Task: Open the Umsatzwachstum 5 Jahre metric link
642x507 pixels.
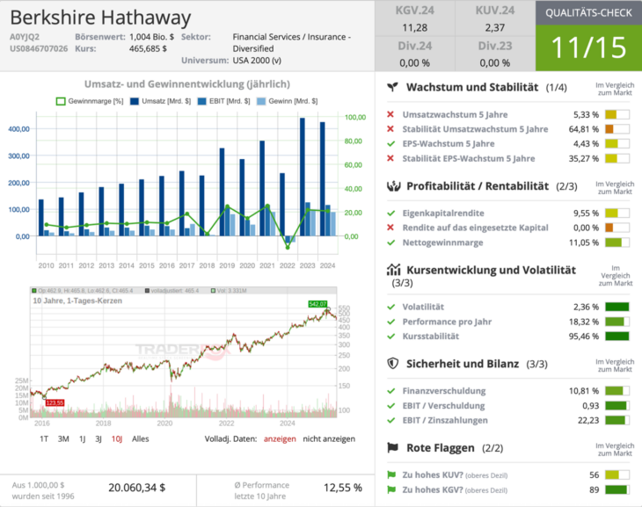Action: [455, 114]
